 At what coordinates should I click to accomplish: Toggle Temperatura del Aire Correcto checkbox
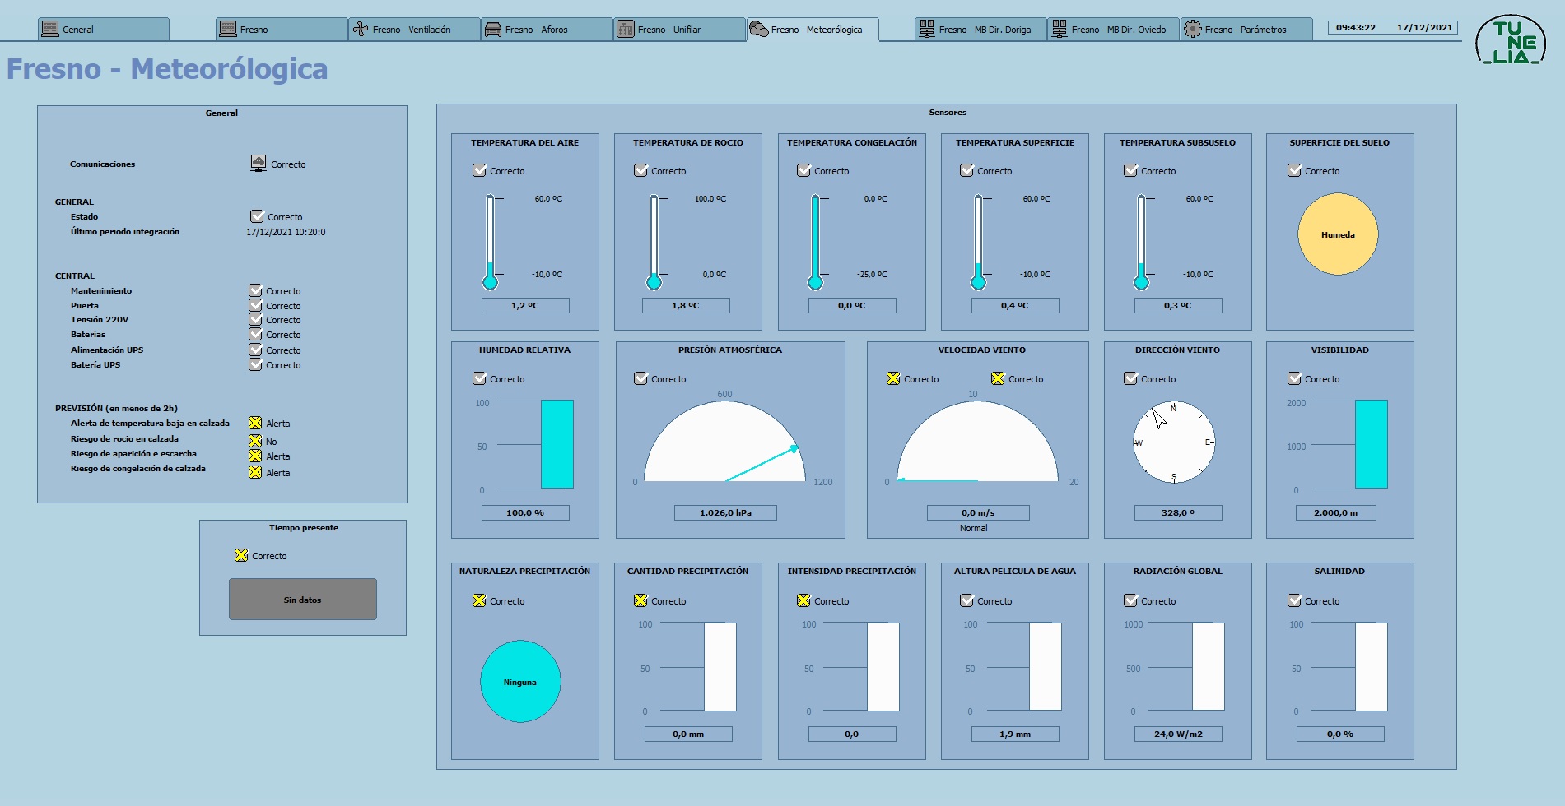[479, 170]
